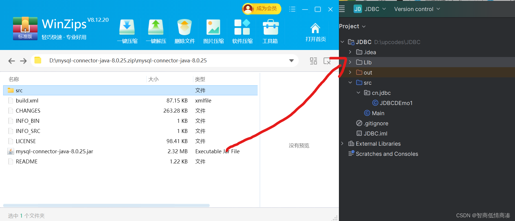Viewport: 515px width, 221px height.
Task: Go to WinZips home page (打开首页)
Action: click(315, 32)
